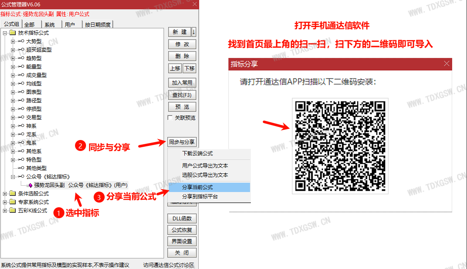Screen dimensions: 467x269
Task: Expand the 超买超卖型 tree node
Action: (13, 50)
